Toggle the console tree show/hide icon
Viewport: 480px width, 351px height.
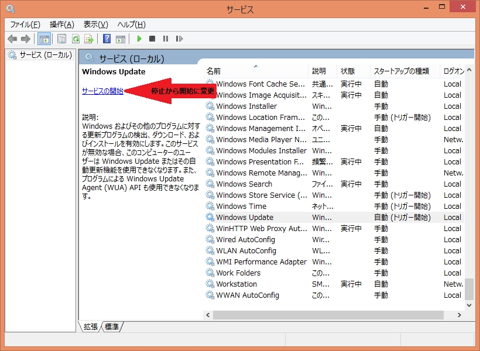pyautogui.click(x=44, y=39)
